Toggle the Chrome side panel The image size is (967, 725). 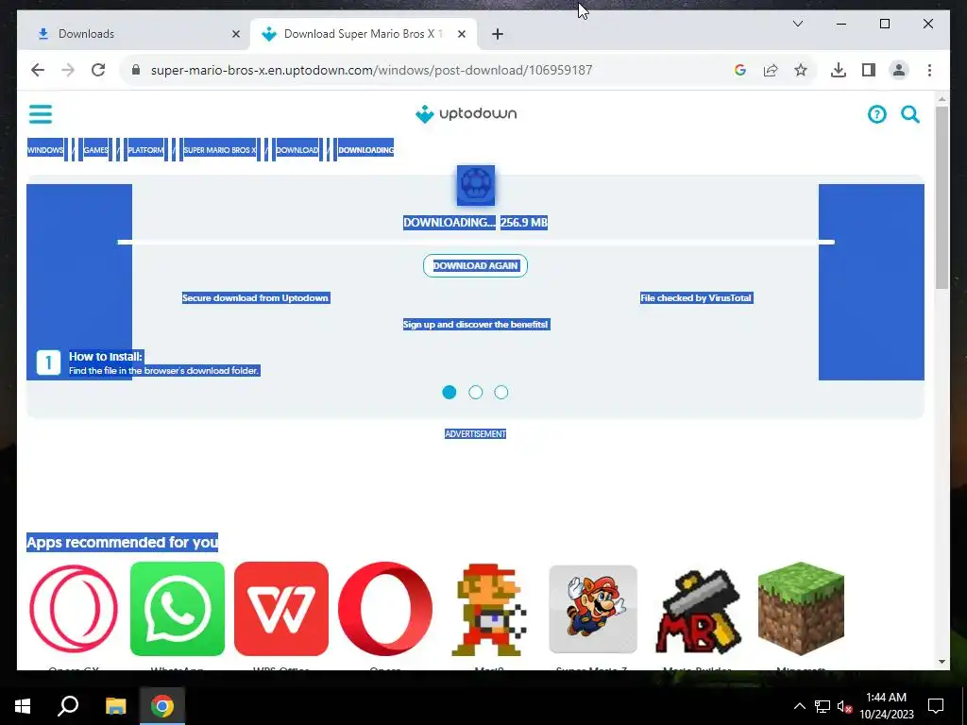tap(869, 70)
